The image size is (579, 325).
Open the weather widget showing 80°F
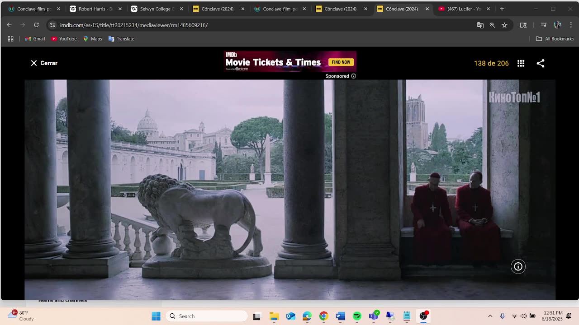[x=22, y=316]
